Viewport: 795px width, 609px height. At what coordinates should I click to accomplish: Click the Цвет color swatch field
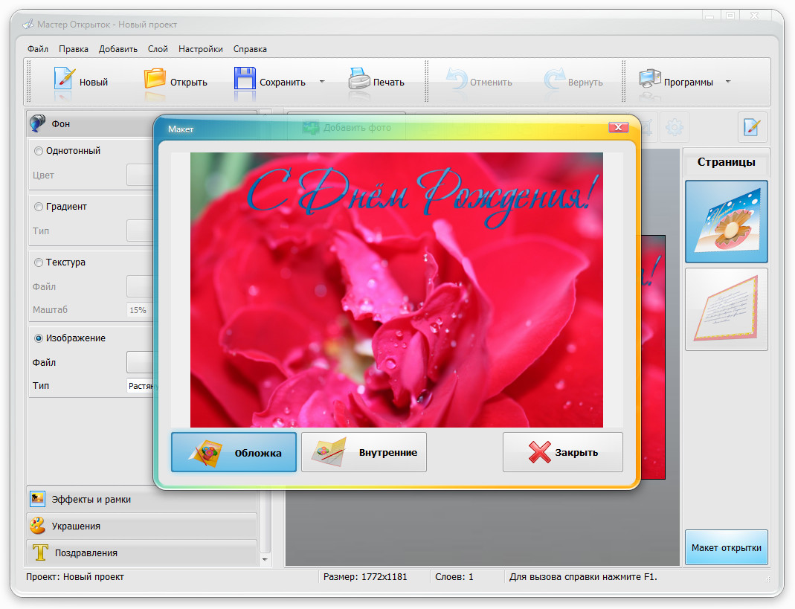[140, 175]
